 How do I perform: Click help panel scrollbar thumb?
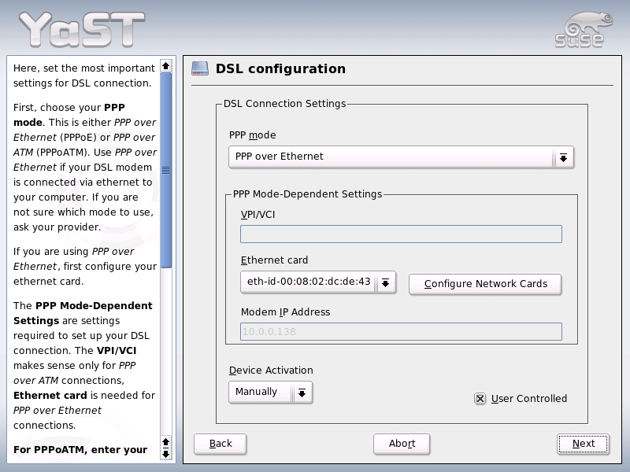coord(166,170)
